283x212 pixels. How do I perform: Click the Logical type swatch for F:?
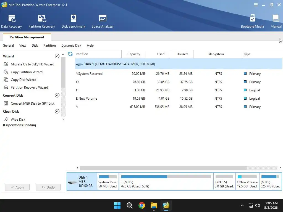click(x=245, y=90)
